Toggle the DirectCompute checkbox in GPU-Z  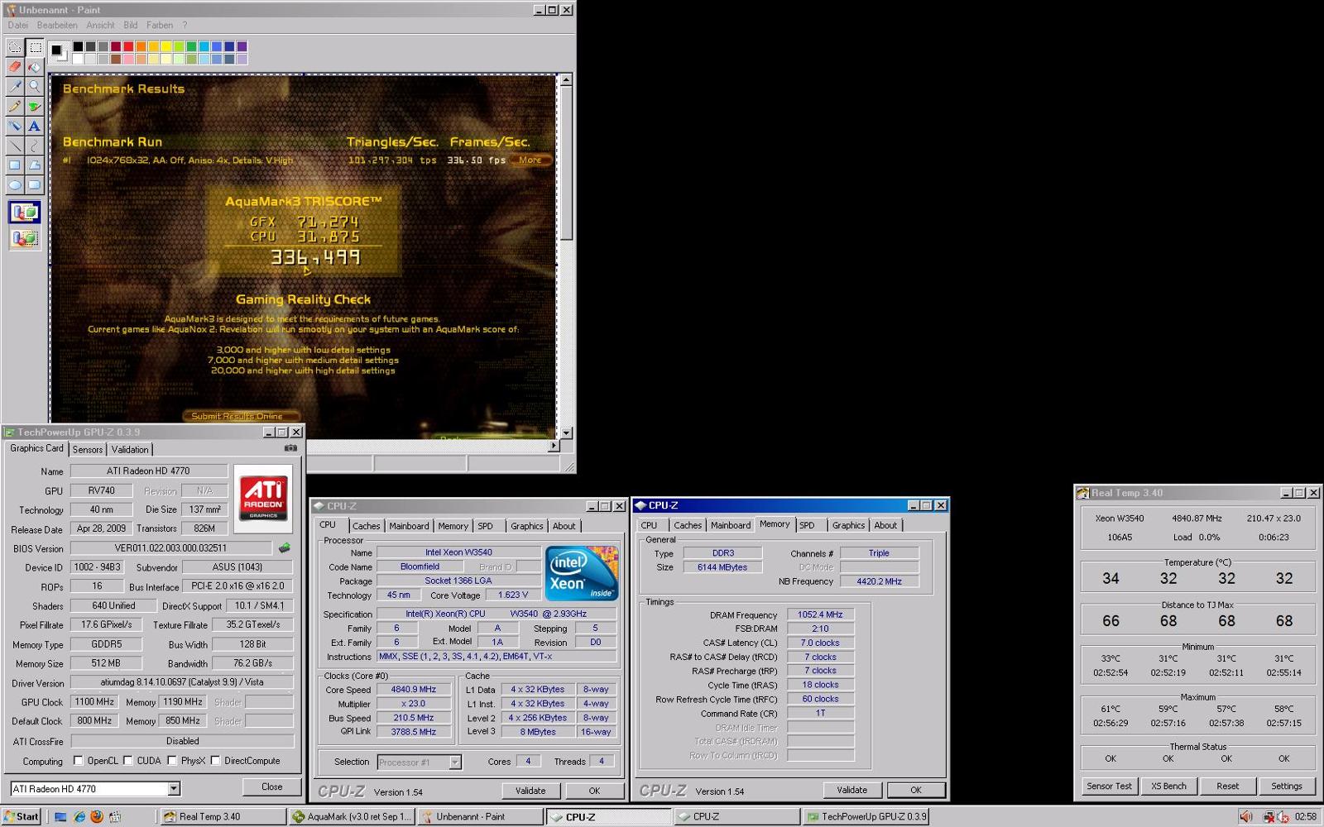coord(215,761)
